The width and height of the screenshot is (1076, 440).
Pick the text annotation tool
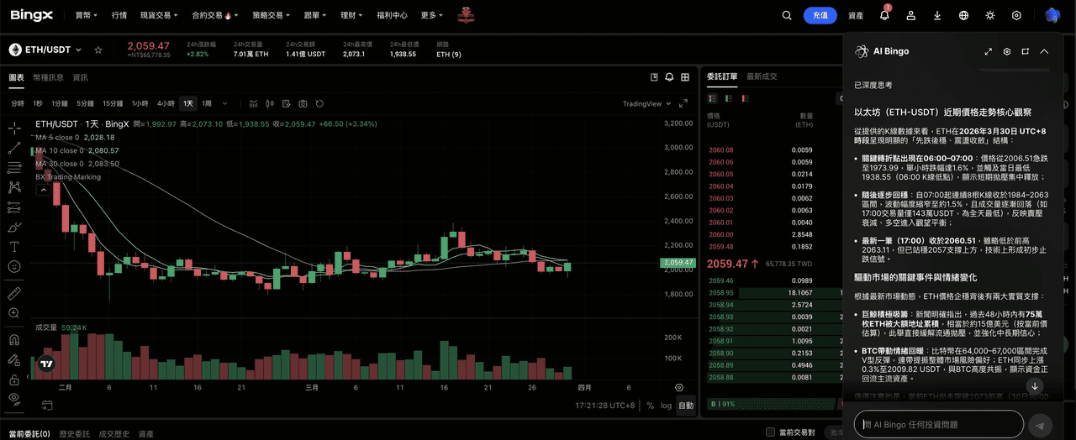click(x=14, y=247)
